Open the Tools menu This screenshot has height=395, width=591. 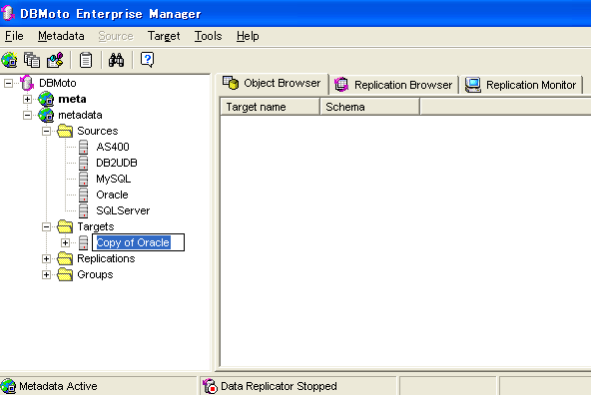(208, 36)
